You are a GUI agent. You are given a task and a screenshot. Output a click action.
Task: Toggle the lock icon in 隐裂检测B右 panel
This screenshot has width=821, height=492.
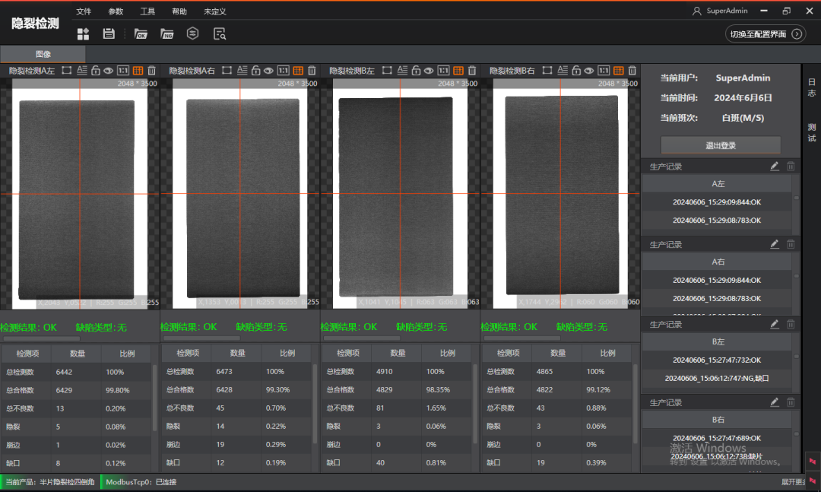coord(576,70)
